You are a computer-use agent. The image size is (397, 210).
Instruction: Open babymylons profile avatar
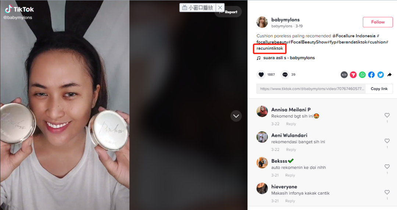pos(262,22)
